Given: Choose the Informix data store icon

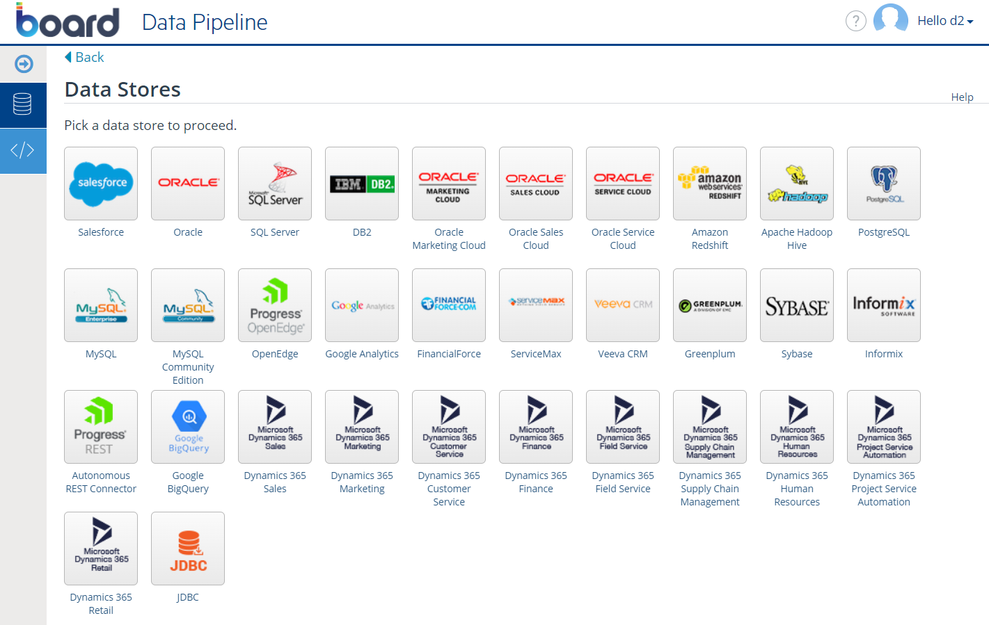Looking at the screenshot, I should [x=884, y=305].
